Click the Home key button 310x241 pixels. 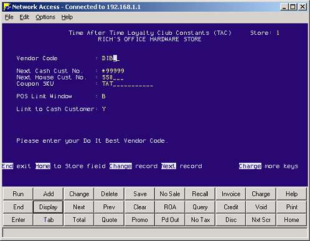click(x=291, y=220)
